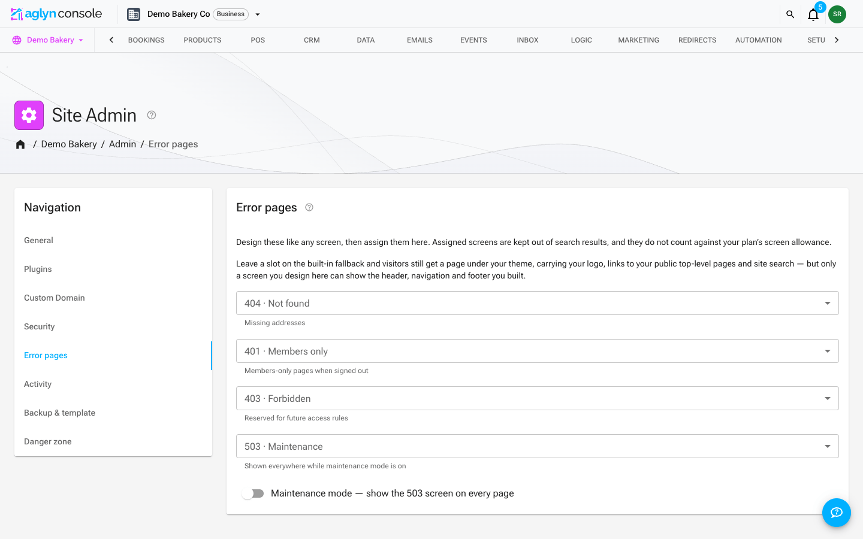Screen dimensions: 863x539
Task: Open Security in the navigation panel
Action: [x=113, y=326]
